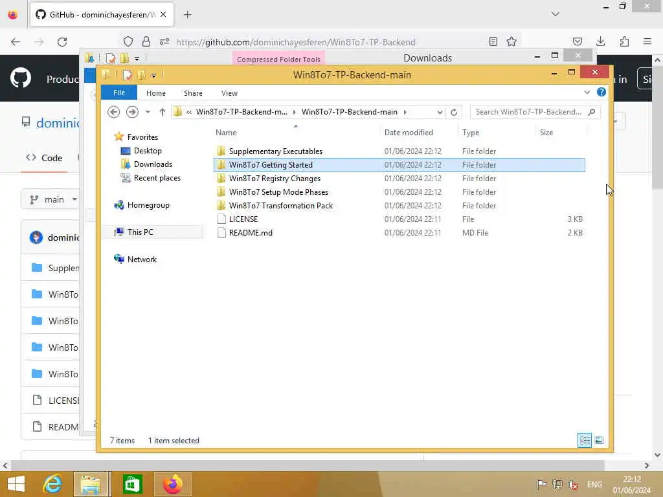Go up one folder level

click(x=163, y=112)
